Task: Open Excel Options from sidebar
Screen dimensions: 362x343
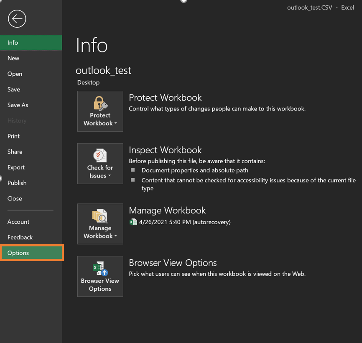Action: 31,253
